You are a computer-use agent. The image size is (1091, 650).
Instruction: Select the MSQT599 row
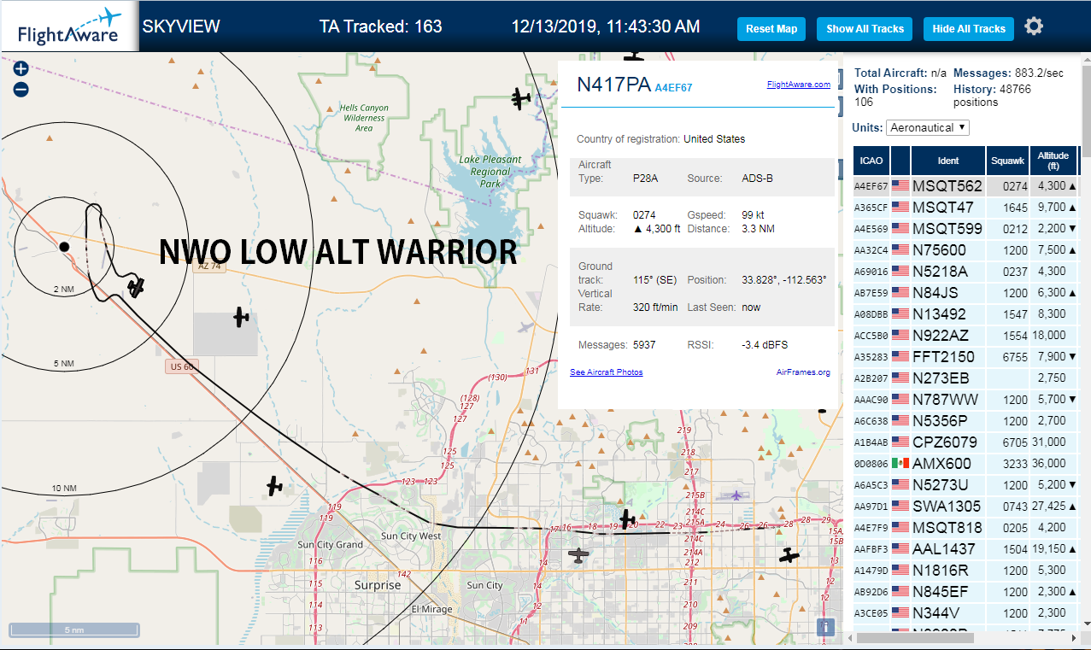pos(965,228)
